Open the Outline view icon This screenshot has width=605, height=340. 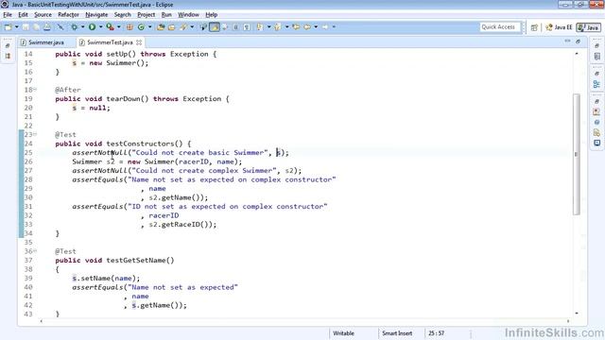pyautogui.click(x=596, y=84)
